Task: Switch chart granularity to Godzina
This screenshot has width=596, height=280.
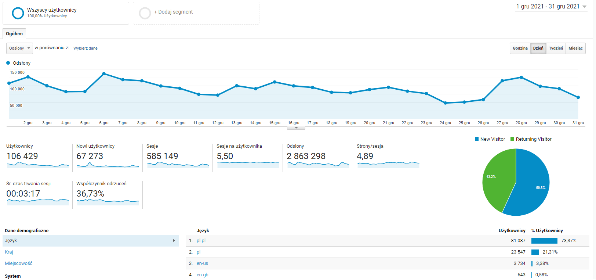Action: coord(520,48)
